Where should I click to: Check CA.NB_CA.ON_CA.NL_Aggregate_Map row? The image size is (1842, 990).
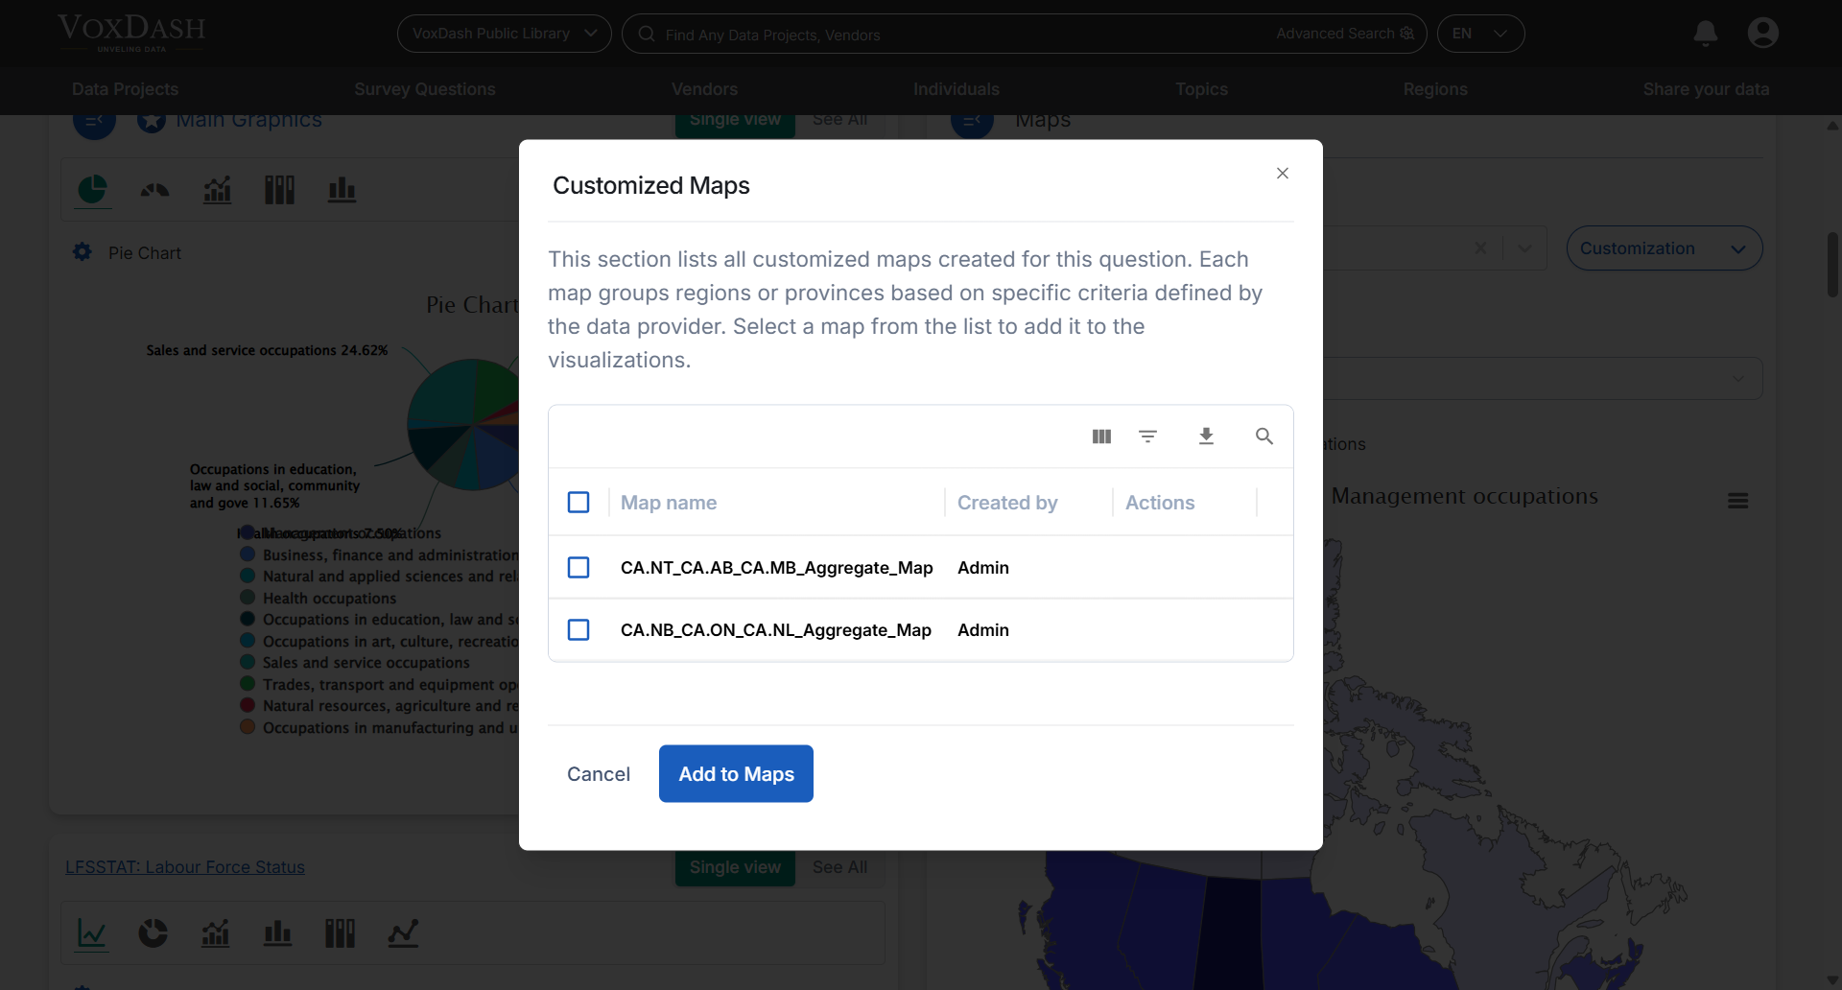pyautogui.click(x=579, y=630)
